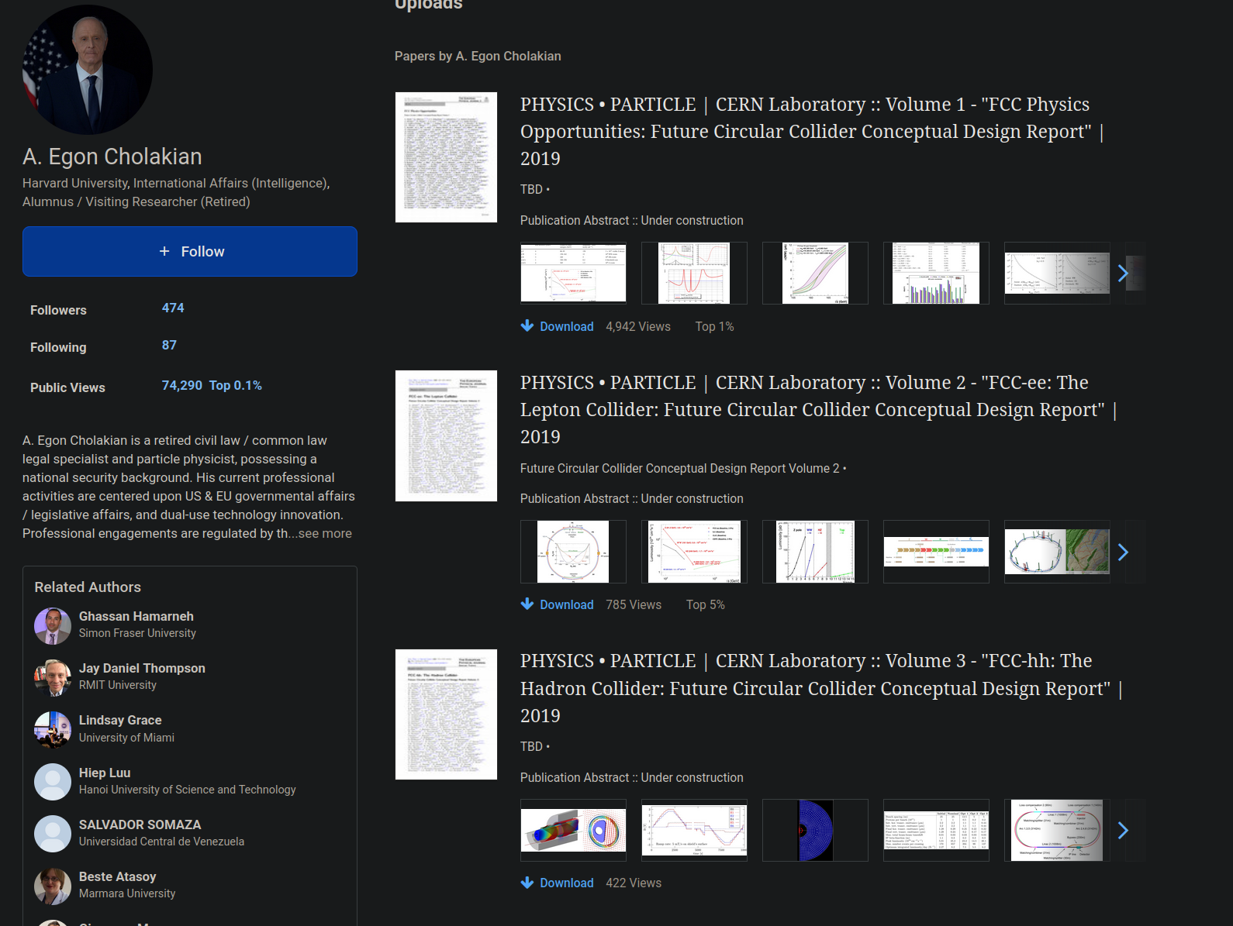Click the plus icon in the Follow button
The image size is (1233, 926).
point(164,251)
